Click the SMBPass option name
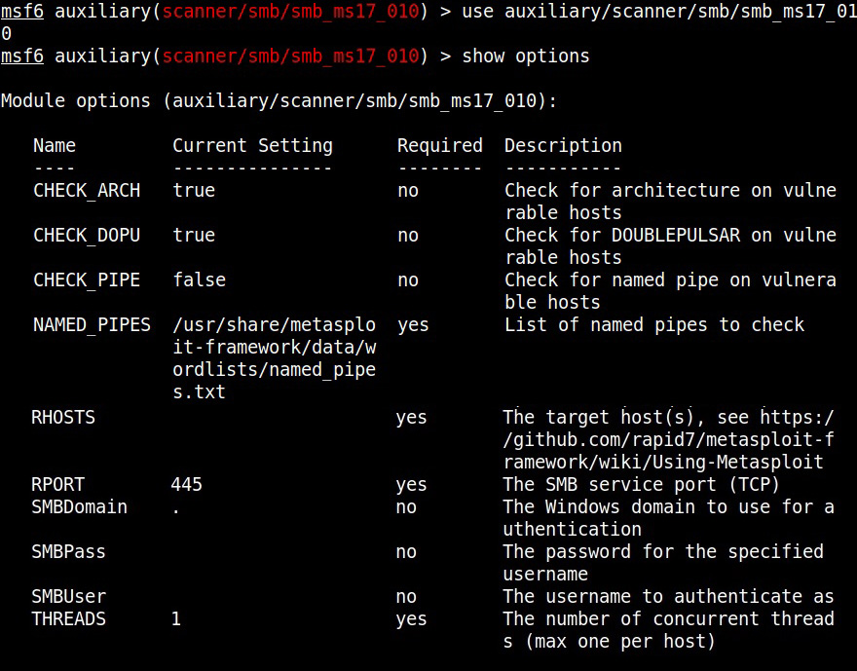The width and height of the screenshot is (857, 671). [x=68, y=552]
